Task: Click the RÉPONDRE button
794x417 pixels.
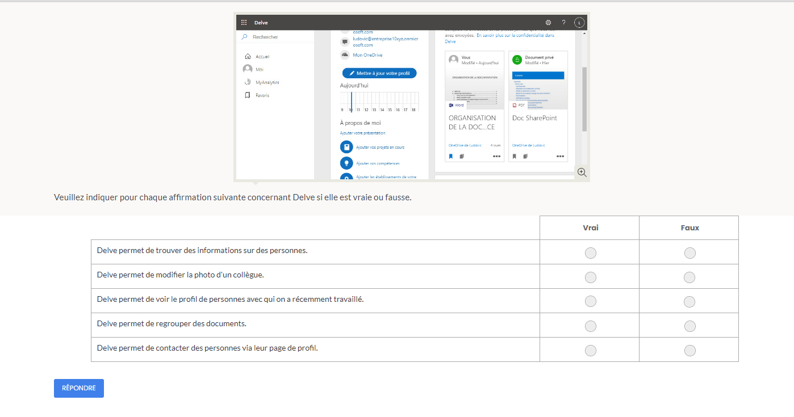Action: coord(79,388)
